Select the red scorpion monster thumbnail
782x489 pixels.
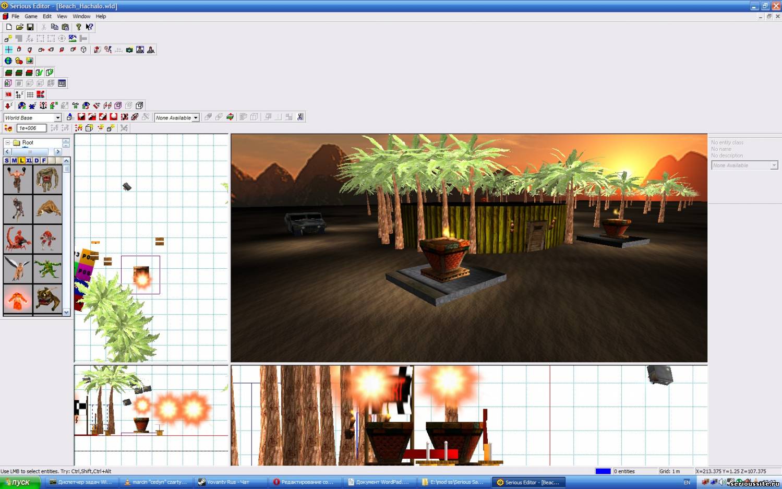pos(18,239)
